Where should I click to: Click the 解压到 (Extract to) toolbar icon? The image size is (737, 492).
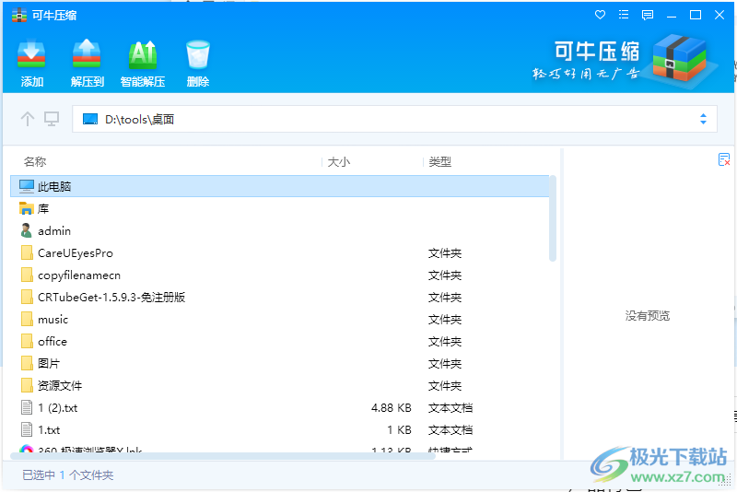[x=87, y=55]
